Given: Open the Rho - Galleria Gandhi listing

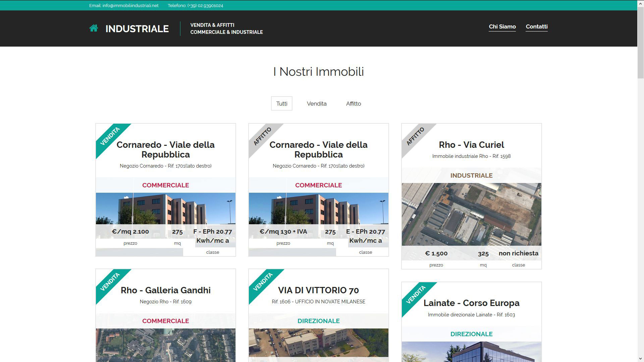Looking at the screenshot, I should click(x=166, y=290).
